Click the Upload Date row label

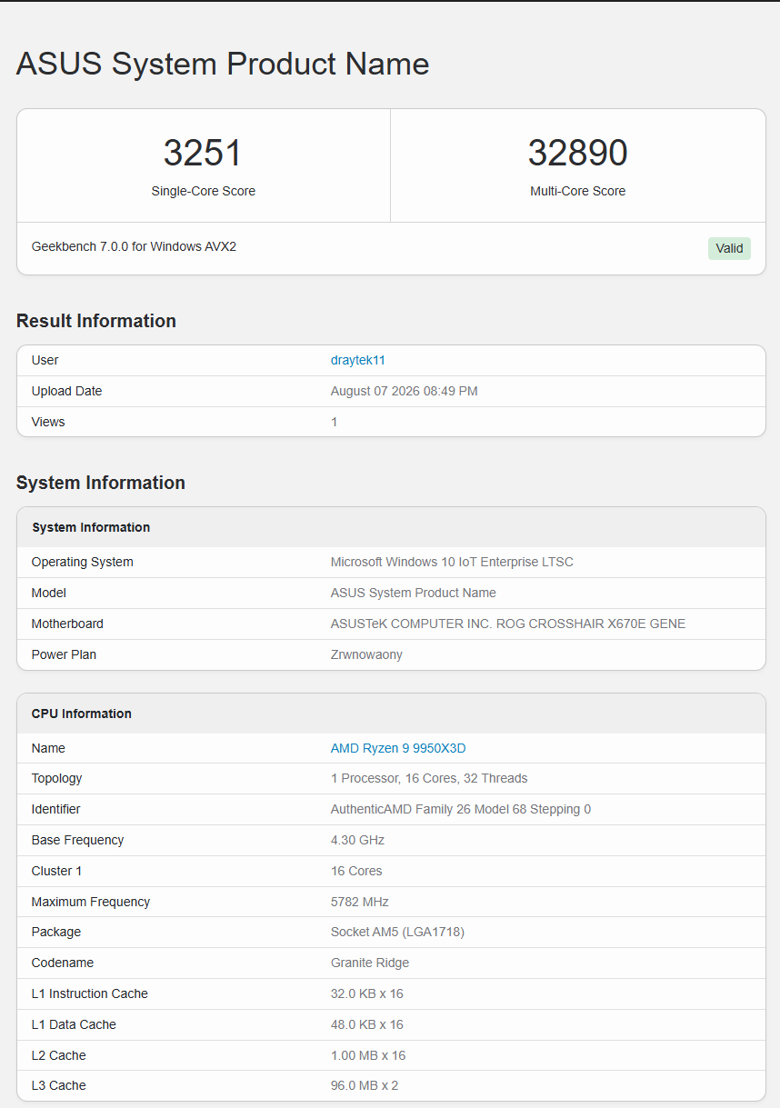pos(66,391)
